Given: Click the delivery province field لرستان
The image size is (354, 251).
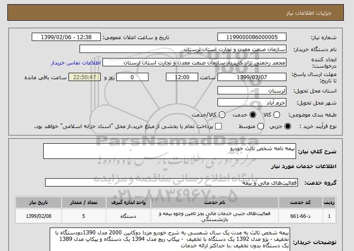Looking at the screenshot, I should [x=252, y=91].
